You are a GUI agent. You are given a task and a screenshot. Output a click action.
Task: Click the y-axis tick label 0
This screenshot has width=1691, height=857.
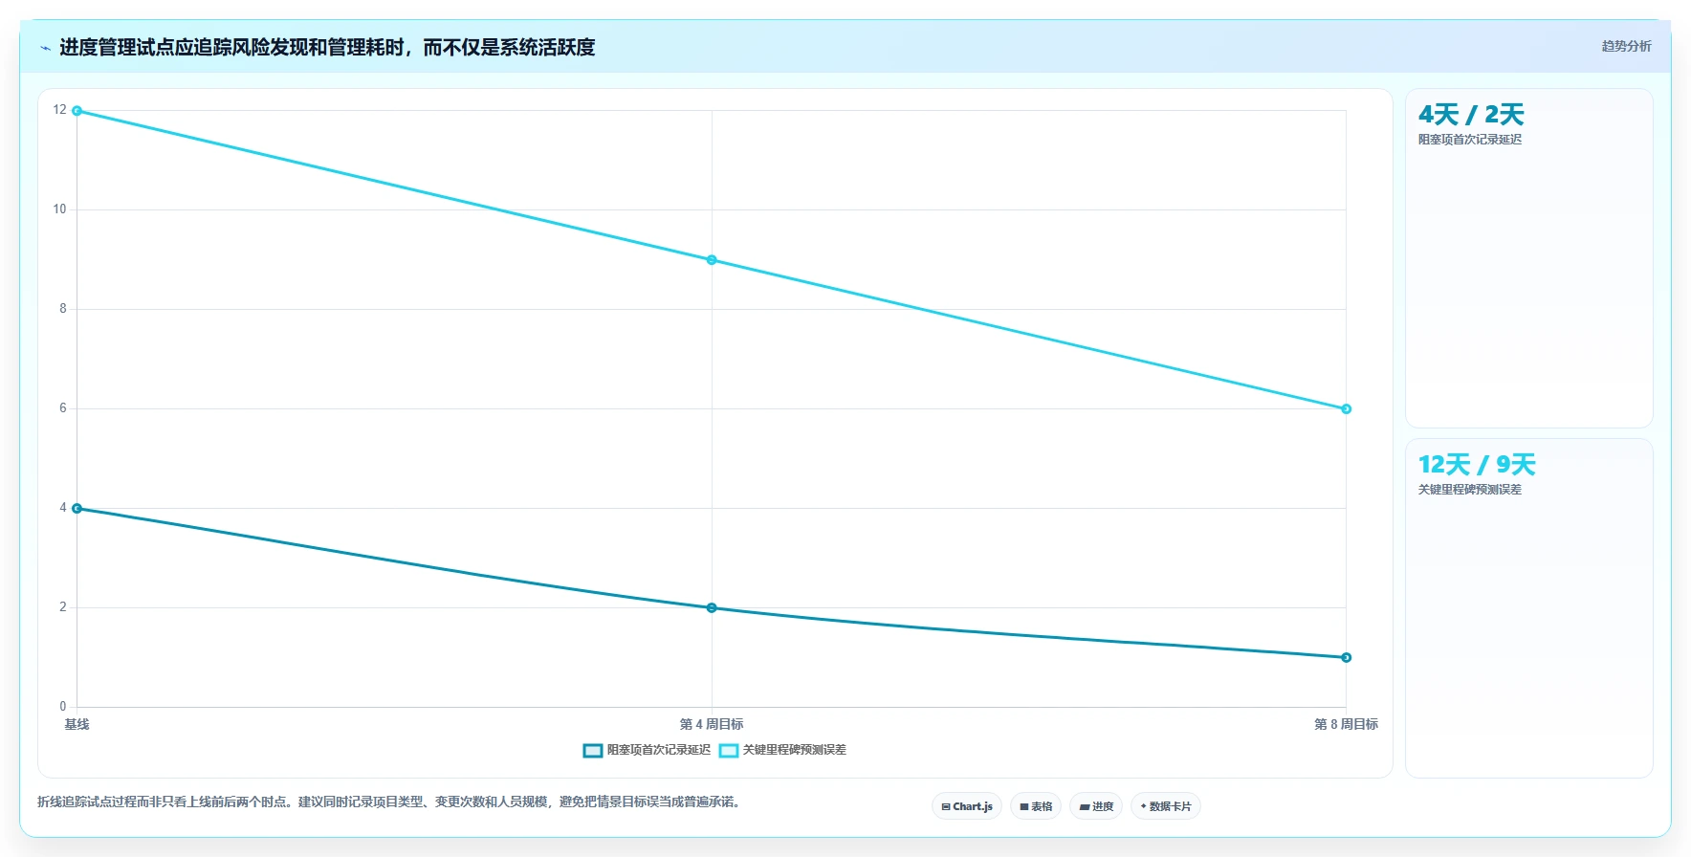coord(63,707)
